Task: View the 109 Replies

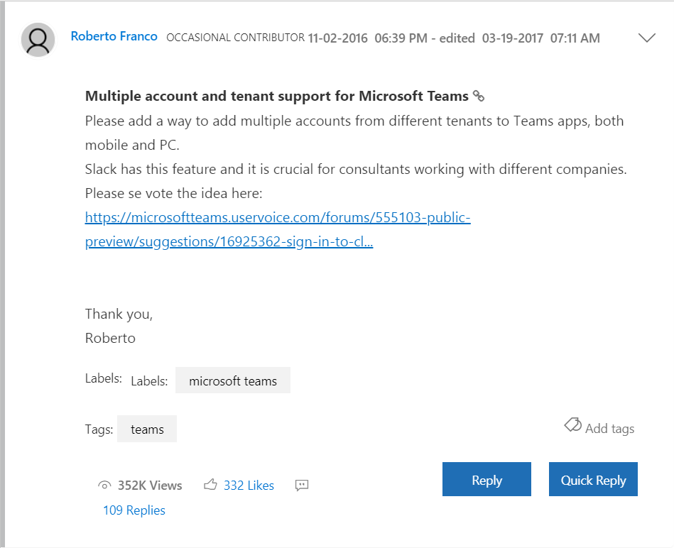Action: pos(134,510)
